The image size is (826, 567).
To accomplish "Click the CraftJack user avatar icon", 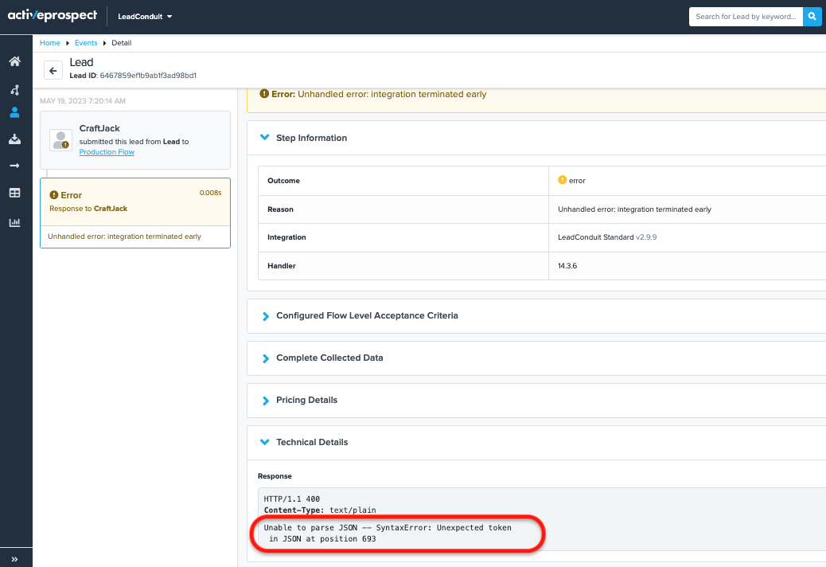I will coord(60,140).
